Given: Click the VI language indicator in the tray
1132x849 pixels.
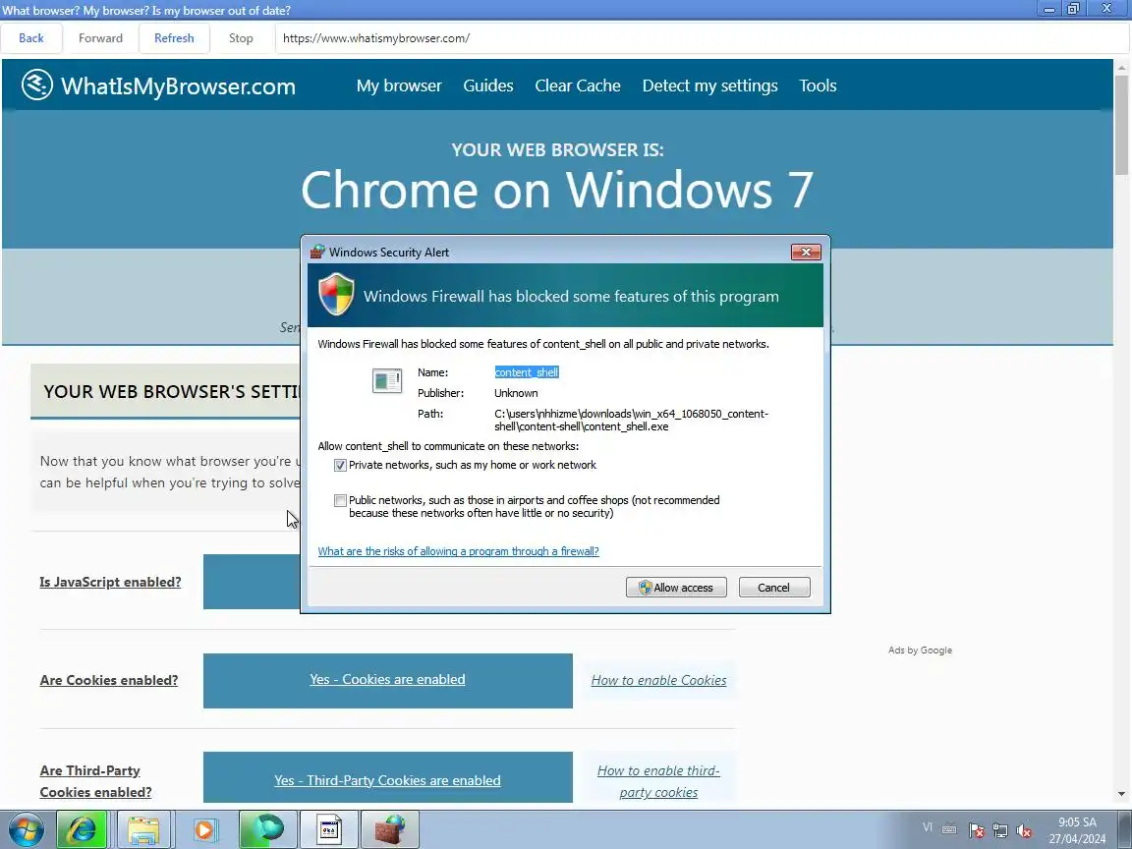Looking at the screenshot, I should click(928, 827).
